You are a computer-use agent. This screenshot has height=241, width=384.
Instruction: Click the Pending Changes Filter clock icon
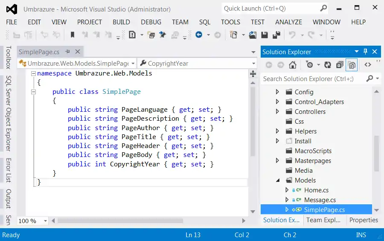tap(309, 65)
